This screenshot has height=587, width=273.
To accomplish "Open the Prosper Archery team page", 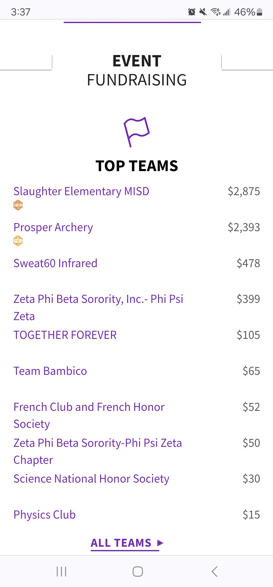I will (x=53, y=227).
